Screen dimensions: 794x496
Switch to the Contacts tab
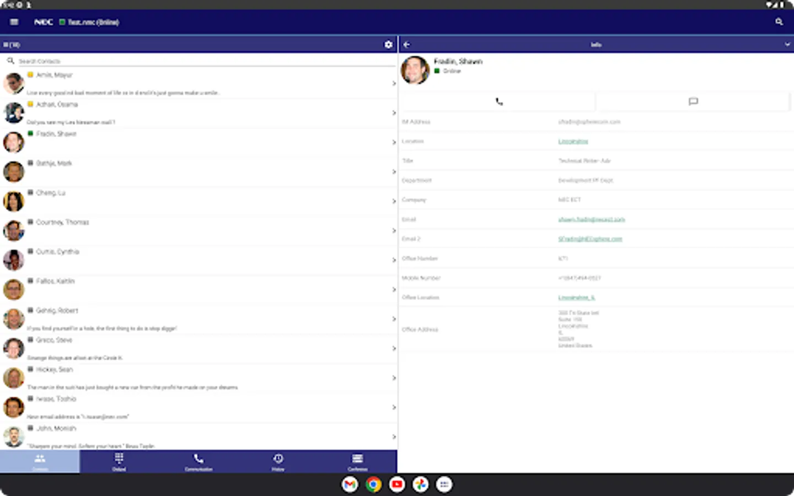click(x=39, y=461)
